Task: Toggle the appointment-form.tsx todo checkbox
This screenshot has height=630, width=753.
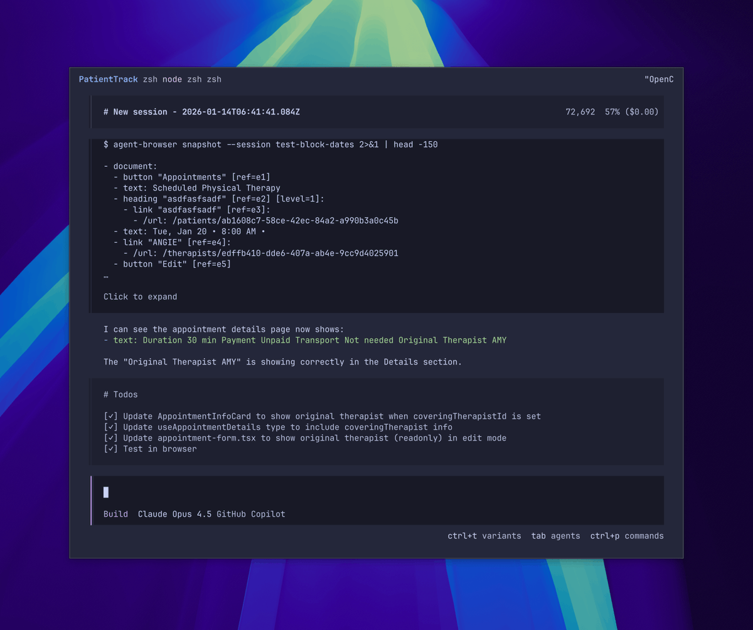Action: click(110, 438)
